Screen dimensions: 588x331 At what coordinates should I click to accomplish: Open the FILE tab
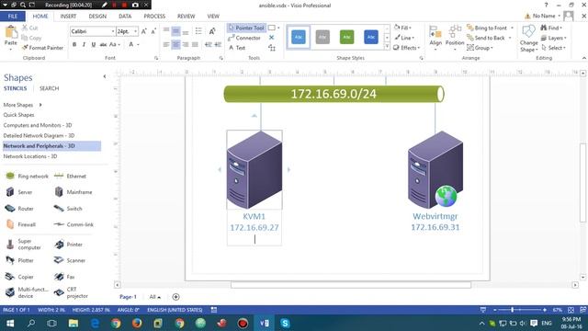click(12, 17)
